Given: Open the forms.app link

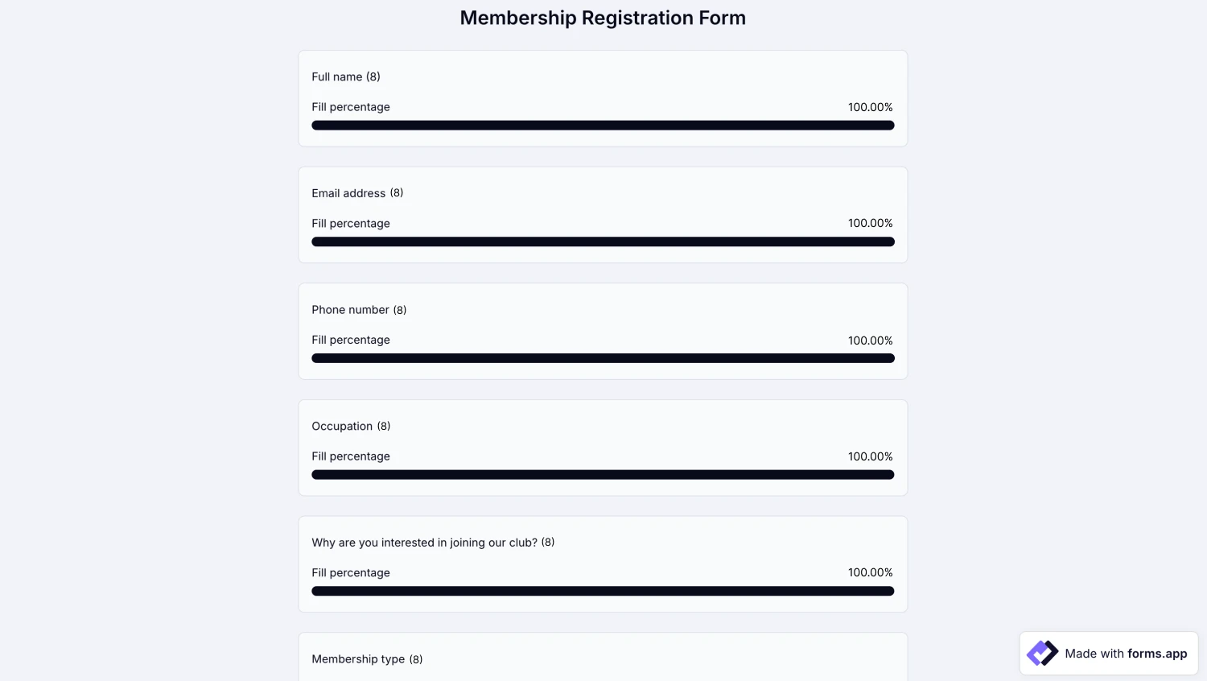Looking at the screenshot, I should coord(1157,654).
